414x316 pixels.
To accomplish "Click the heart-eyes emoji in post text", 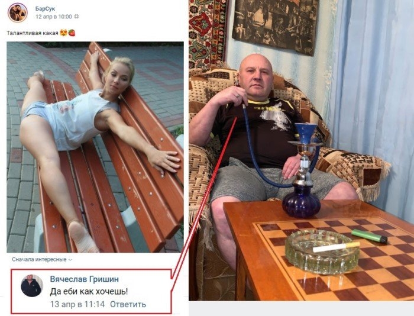I will [x=64, y=33].
